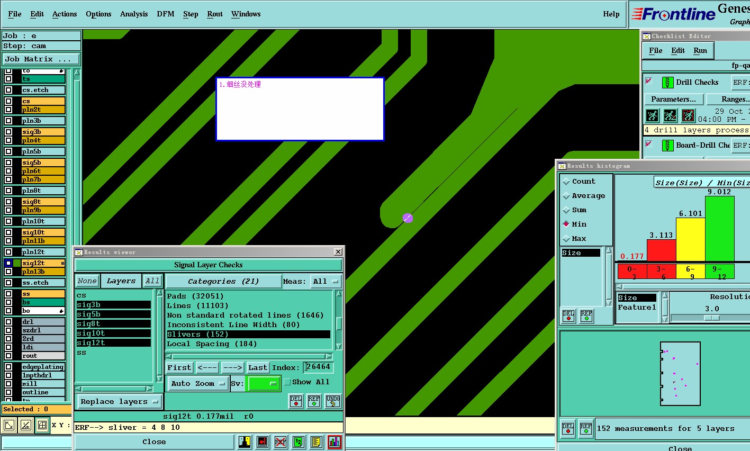Select the Count radio option

566,182
